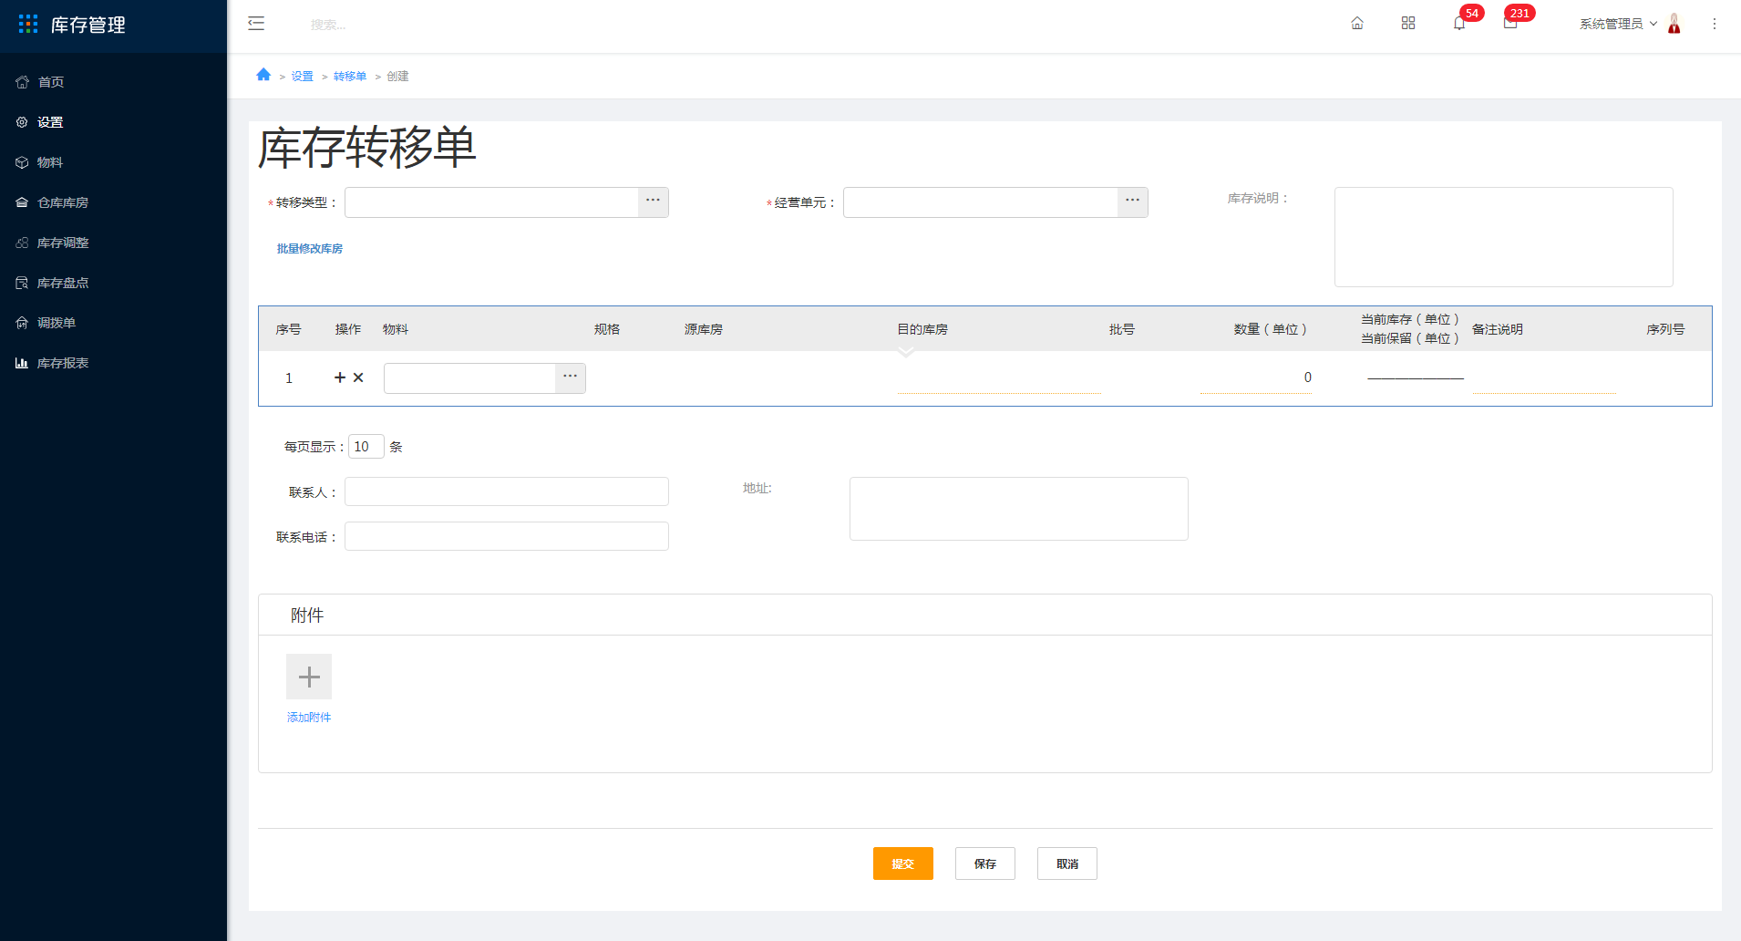Click the 库存报表 chart icon in sidebar
Screen dimensions: 1741x941
tap(22, 363)
